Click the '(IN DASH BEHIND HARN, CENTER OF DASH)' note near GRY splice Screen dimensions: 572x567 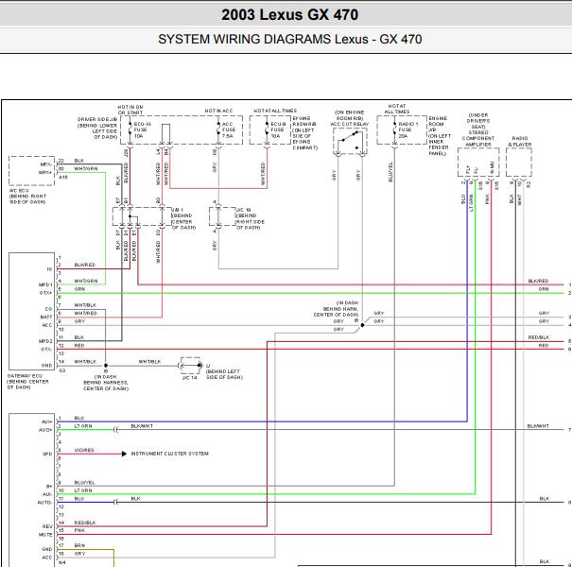click(x=336, y=308)
